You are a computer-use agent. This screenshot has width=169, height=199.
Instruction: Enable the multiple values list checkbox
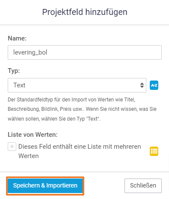[12, 147]
